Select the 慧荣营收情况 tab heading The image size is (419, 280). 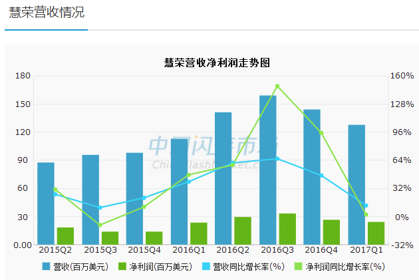coord(47,12)
